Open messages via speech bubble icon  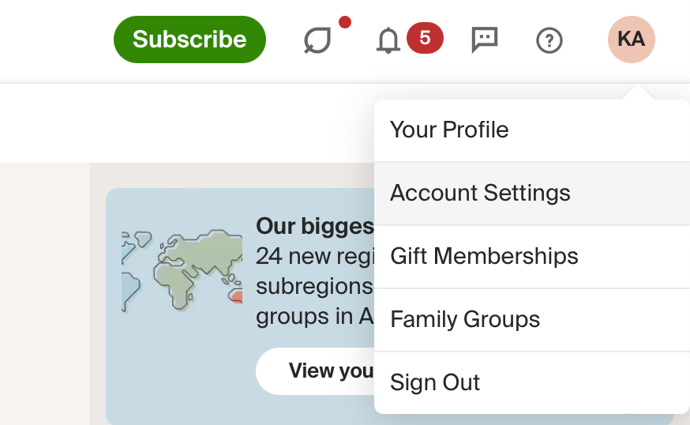pos(485,39)
